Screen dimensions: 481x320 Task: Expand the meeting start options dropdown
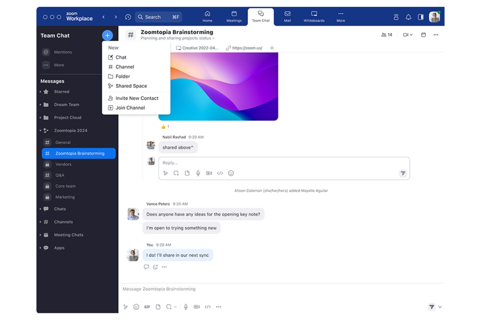click(412, 35)
